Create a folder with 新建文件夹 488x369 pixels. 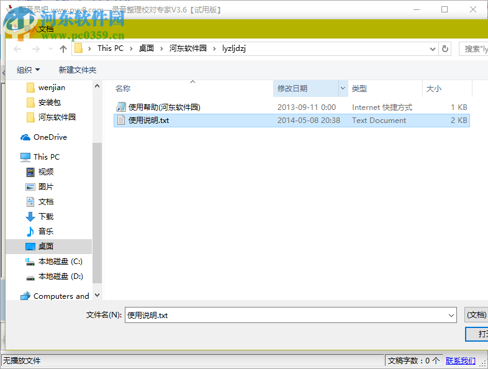pyautogui.click(x=78, y=70)
